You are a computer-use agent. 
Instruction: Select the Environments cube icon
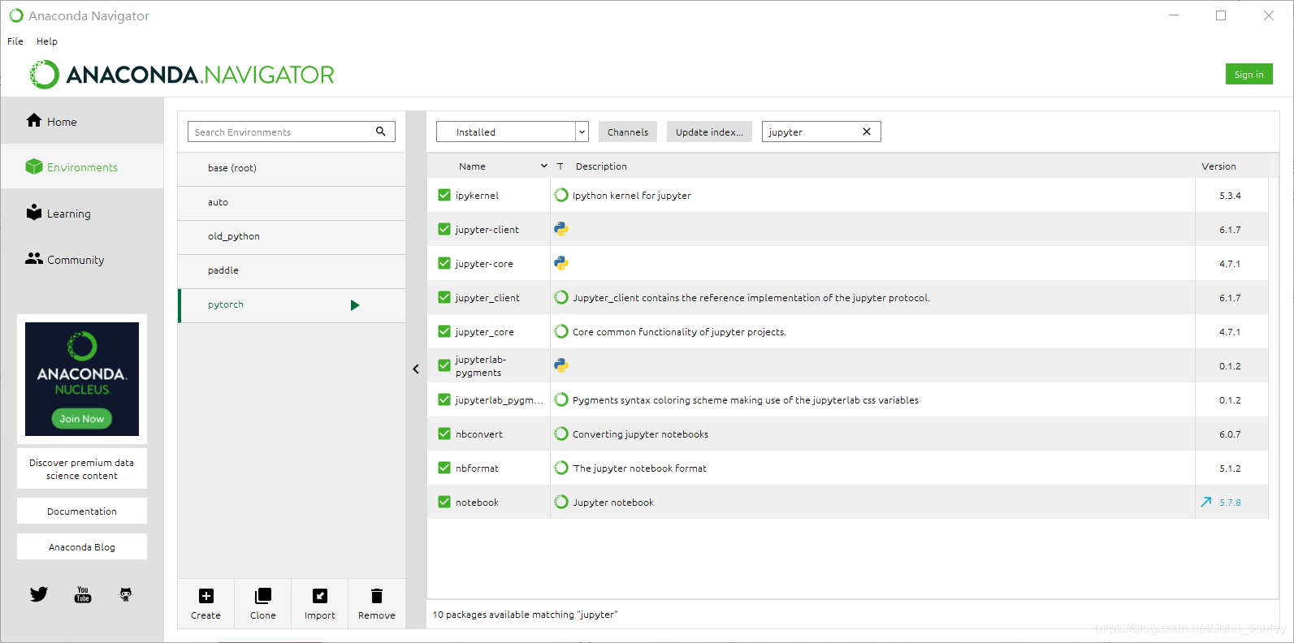coord(34,166)
